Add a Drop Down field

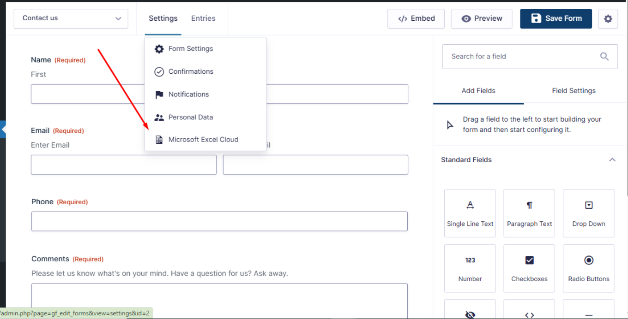pyautogui.click(x=589, y=213)
